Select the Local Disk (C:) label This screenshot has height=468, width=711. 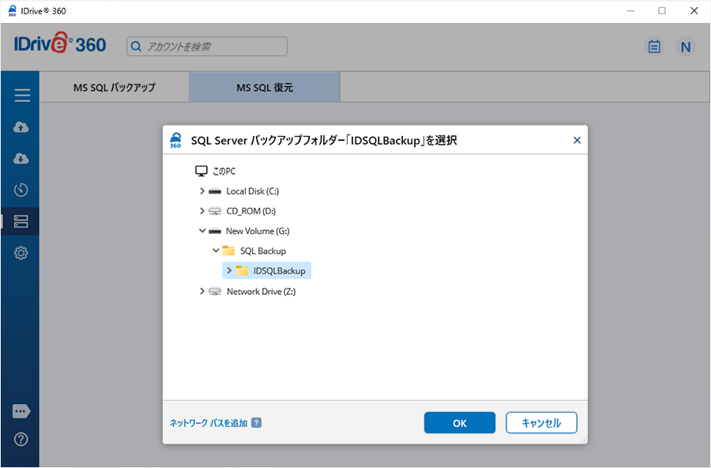point(253,191)
